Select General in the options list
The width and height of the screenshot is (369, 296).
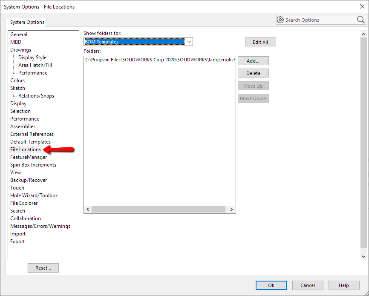19,34
